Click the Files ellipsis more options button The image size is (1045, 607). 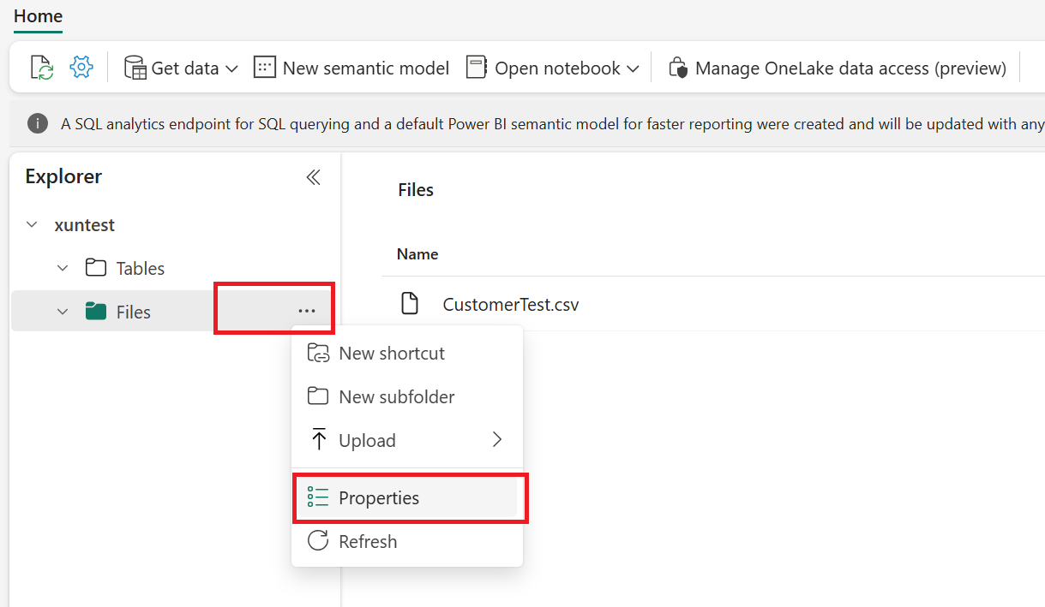click(x=307, y=312)
